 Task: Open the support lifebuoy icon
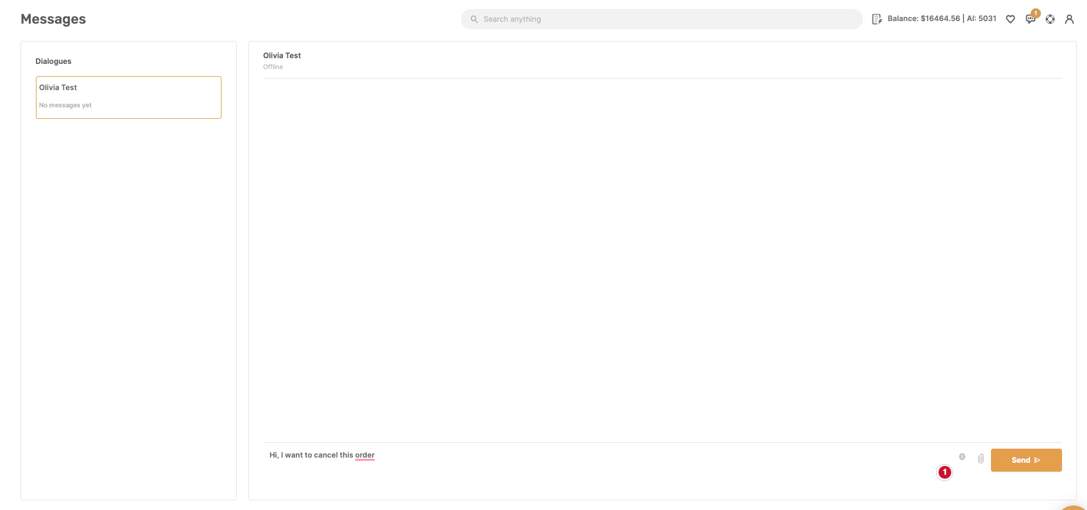[x=1050, y=19]
